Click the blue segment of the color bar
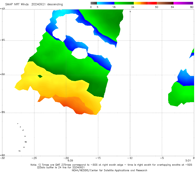Viewport: 196px width, 172px height. coord(106,3)
